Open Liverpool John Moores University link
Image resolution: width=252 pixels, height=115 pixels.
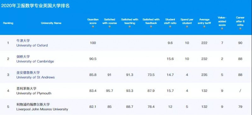(x=42, y=109)
